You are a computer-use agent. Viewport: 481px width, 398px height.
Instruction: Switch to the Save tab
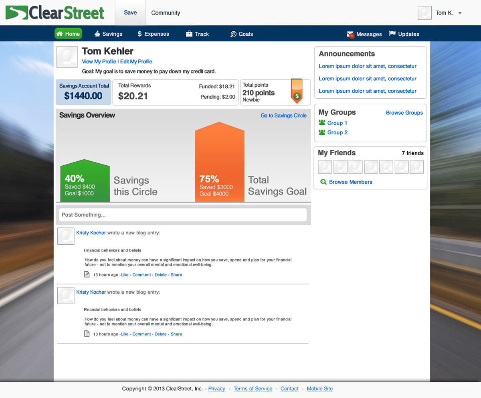click(x=130, y=13)
